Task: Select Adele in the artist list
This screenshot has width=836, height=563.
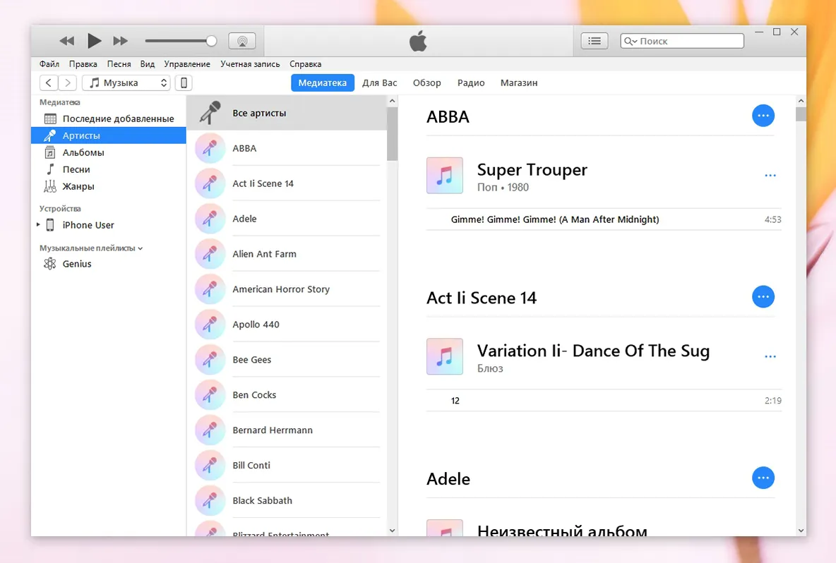Action: 287,219
